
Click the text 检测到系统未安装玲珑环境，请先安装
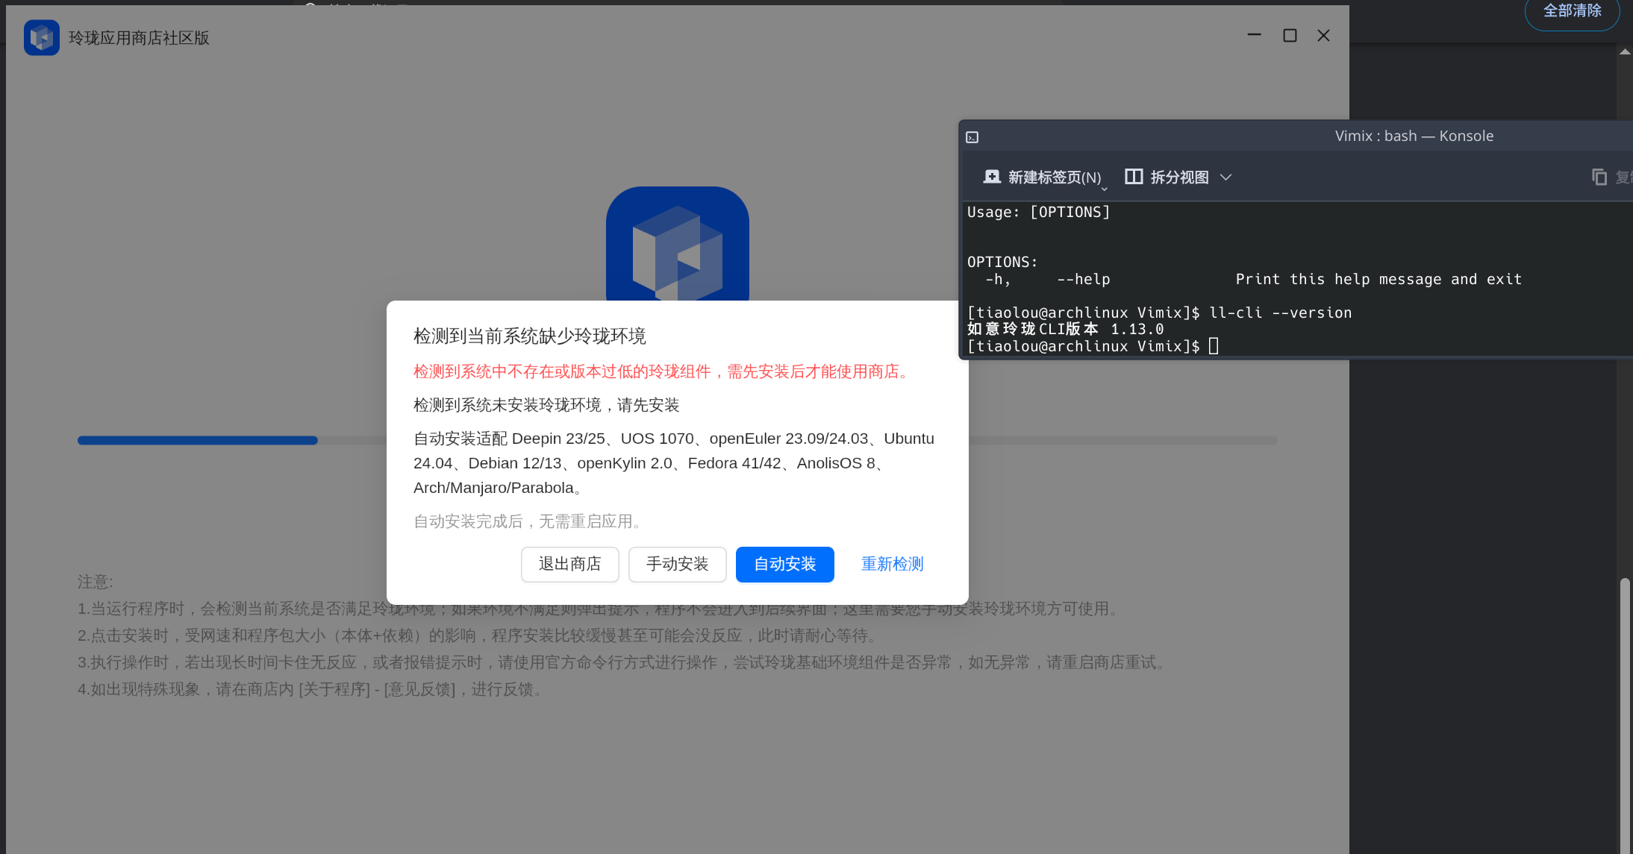(x=546, y=405)
